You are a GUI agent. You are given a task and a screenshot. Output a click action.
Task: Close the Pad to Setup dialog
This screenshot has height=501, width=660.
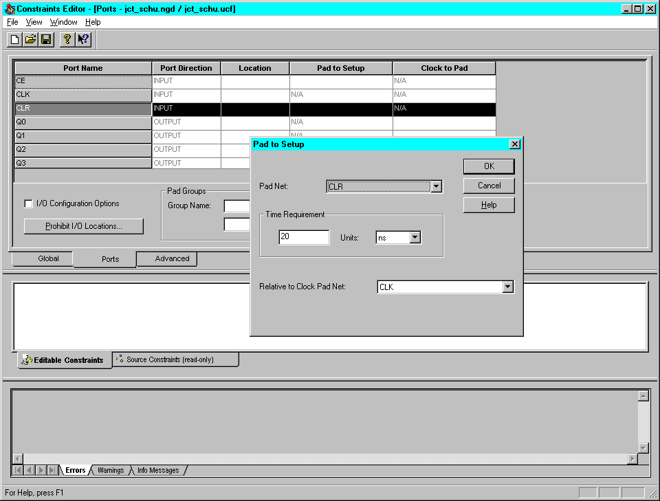coord(514,144)
